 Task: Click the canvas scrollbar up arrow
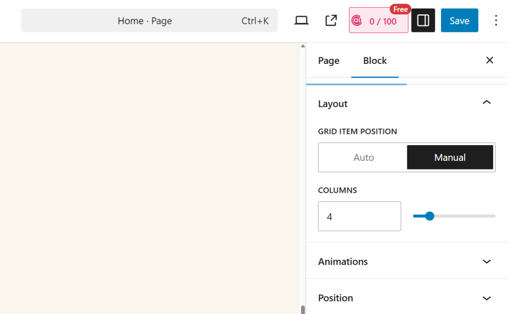tap(303, 46)
